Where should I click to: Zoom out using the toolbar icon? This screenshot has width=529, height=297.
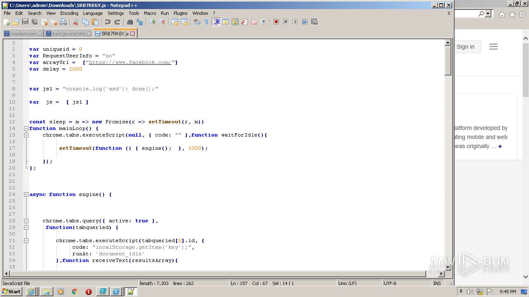click(x=162, y=22)
